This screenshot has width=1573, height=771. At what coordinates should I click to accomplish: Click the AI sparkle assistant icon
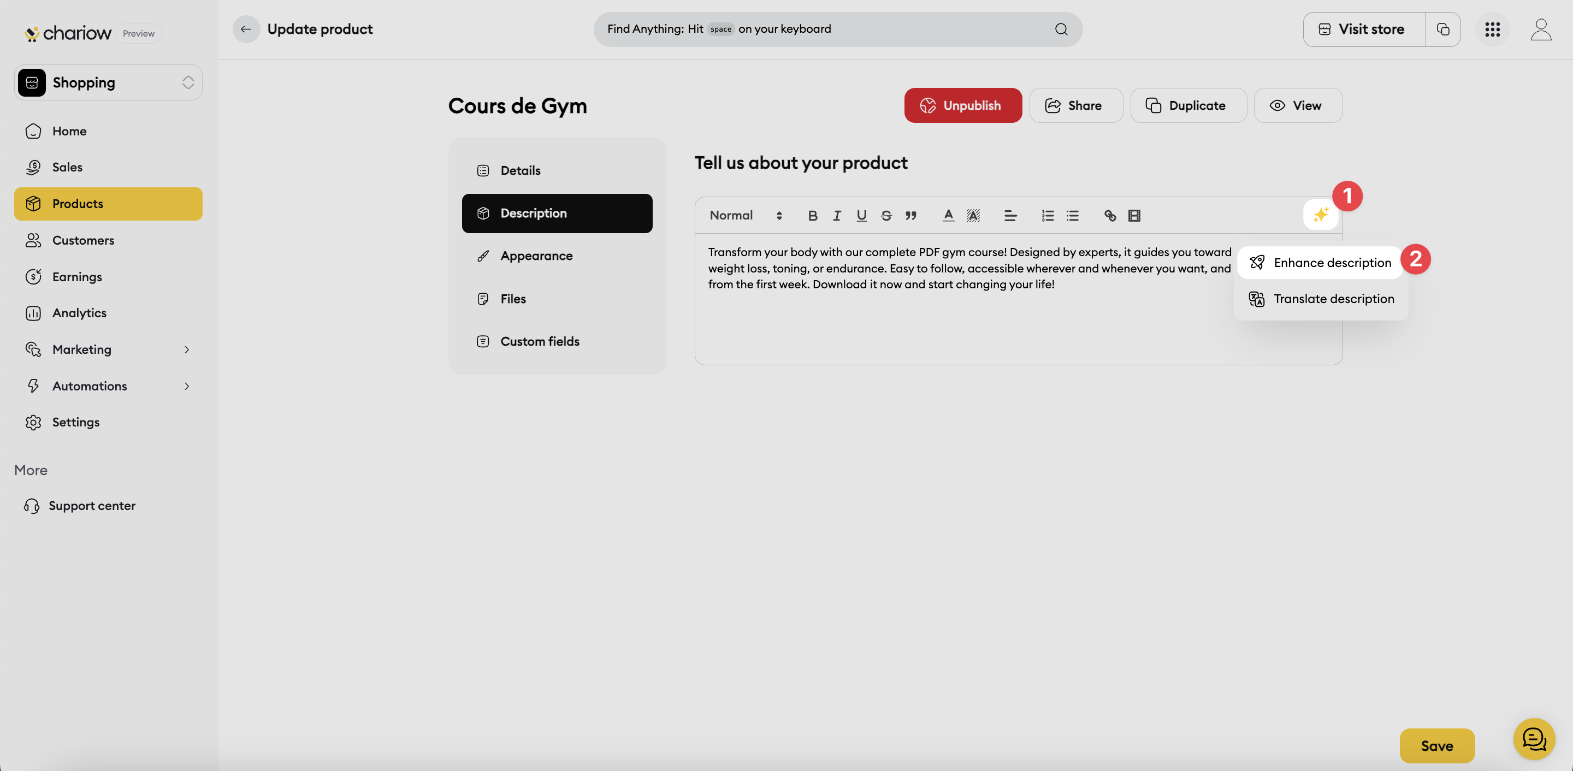click(x=1320, y=215)
